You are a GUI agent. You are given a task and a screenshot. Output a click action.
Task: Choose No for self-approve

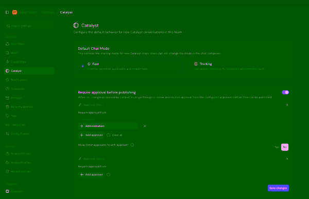pyautogui.click(x=285, y=147)
